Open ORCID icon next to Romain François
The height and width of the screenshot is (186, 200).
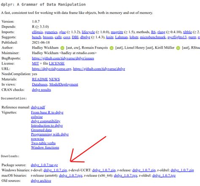pyautogui.click(x=111, y=48)
